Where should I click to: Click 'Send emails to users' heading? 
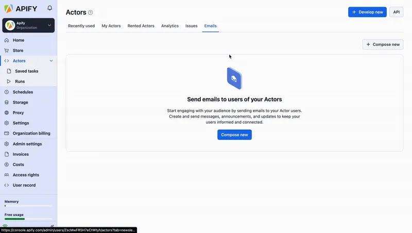point(234,99)
